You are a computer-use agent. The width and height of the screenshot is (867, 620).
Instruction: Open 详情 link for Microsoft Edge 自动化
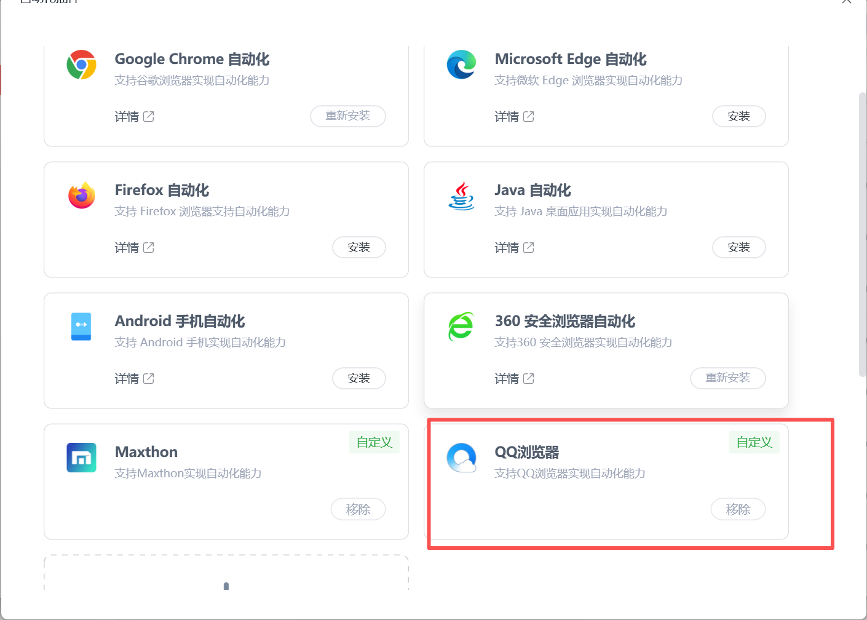(507, 116)
